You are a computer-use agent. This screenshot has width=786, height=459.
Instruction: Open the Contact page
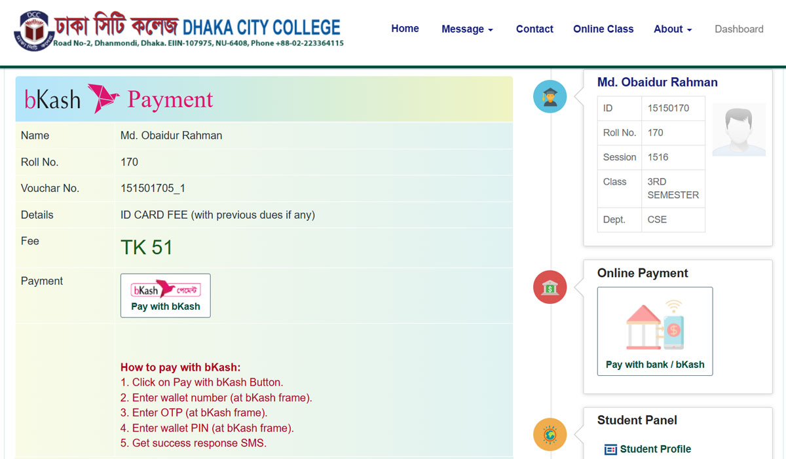point(534,29)
